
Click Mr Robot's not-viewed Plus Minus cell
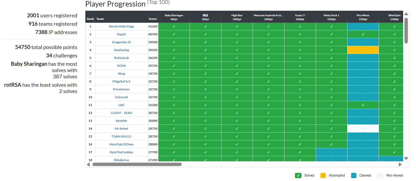click(363, 129)
